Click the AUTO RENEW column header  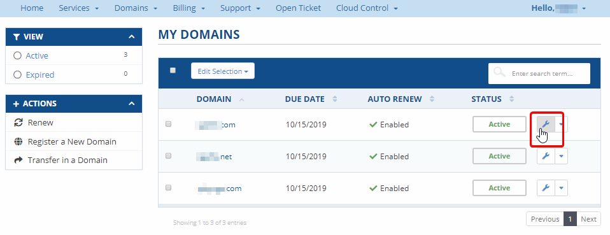pyautogui.click(x=395, y=99)
